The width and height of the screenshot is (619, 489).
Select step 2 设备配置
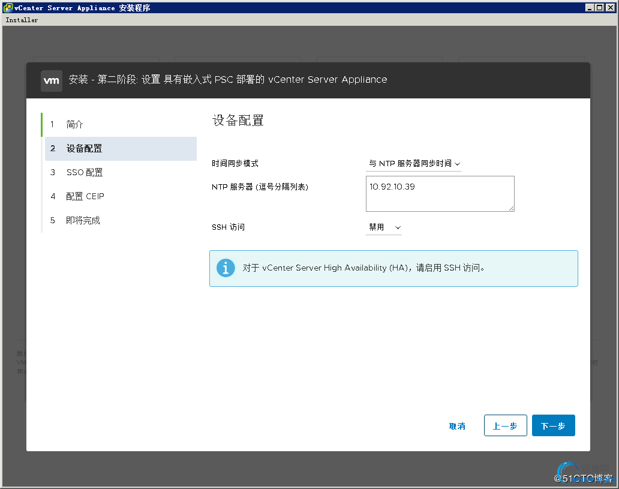121,149
